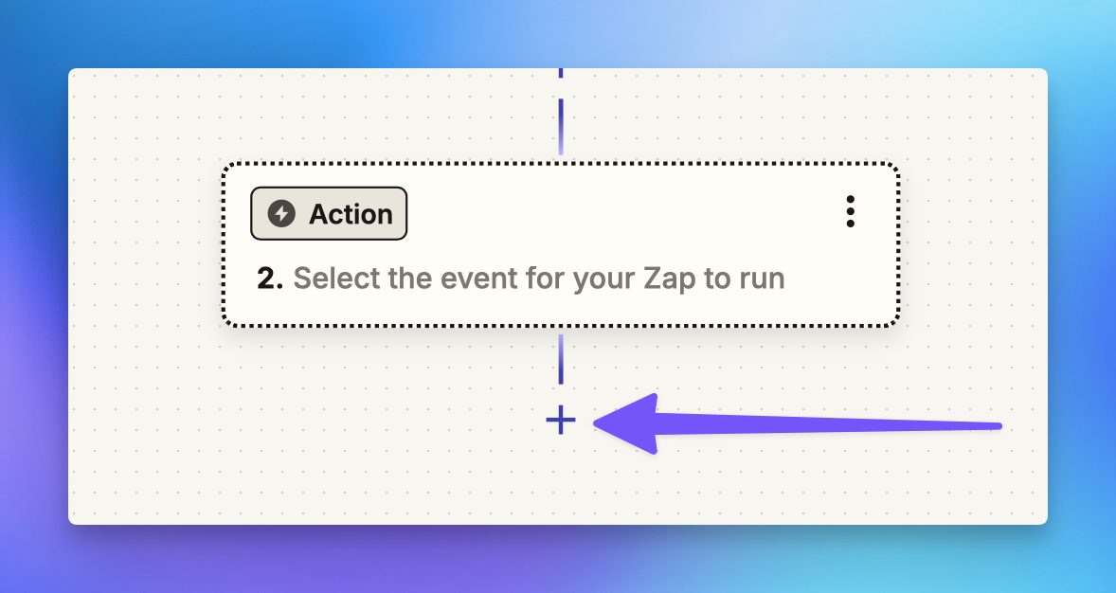Screen dimensions: 1116x593
Task: Click "Select the event for your Zap to run"
Action: [x=539, y=279]
